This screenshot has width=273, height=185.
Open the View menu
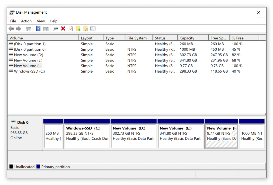[x=41, y=21]
